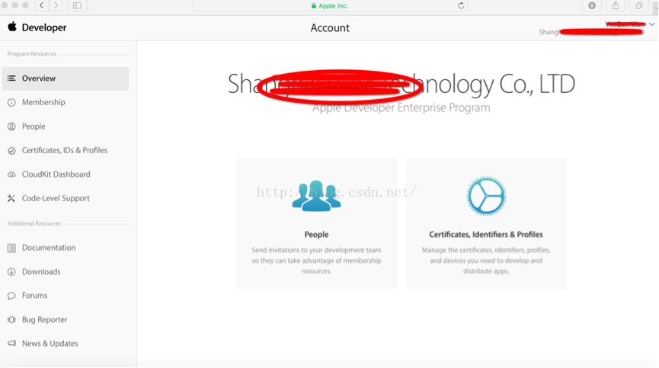659x368 pixels.
Task: Click the Overview list icon
Action: (11, 78)
